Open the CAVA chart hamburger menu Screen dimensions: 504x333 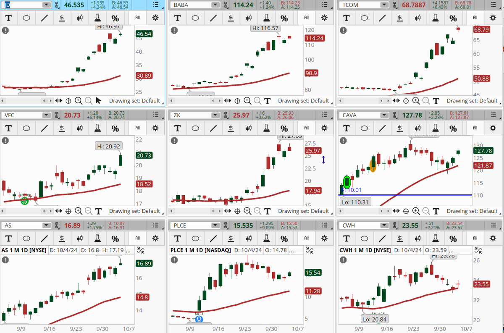493,115
